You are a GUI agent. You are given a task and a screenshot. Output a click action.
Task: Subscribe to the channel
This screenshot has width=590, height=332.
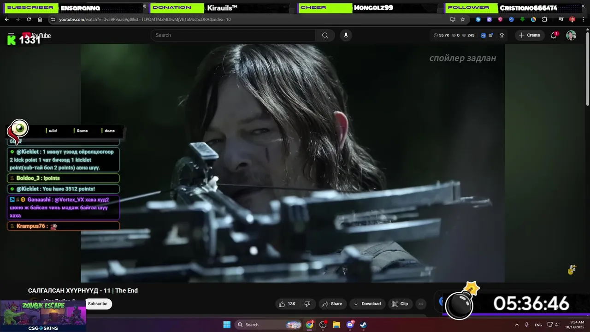point(98,304)
